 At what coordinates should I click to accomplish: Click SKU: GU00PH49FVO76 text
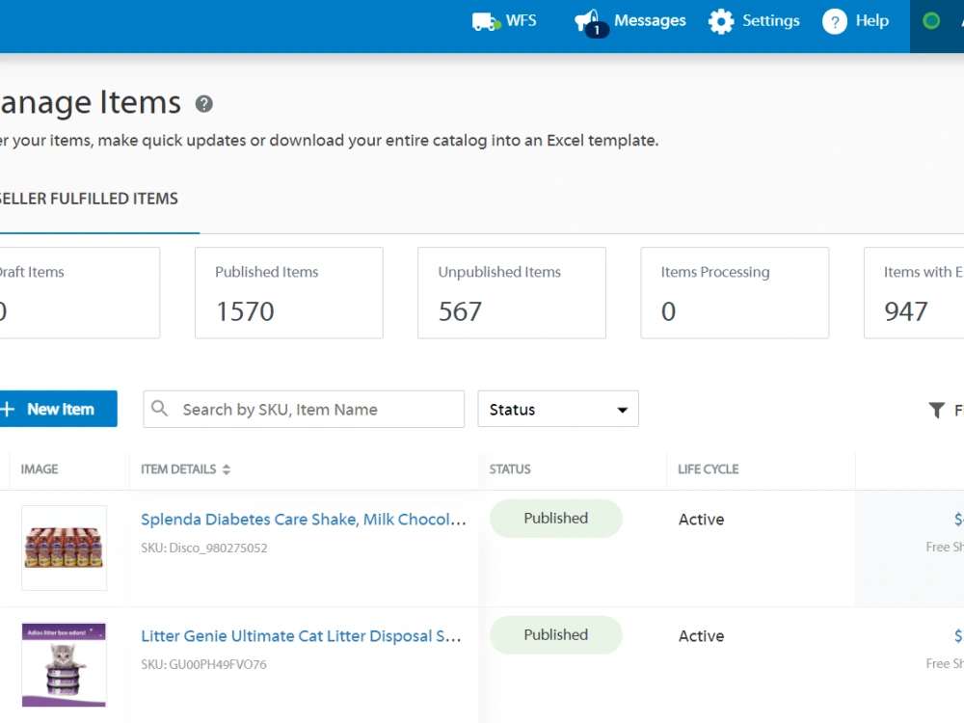[203, 664]
